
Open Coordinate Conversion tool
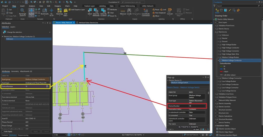pos(146,12)
